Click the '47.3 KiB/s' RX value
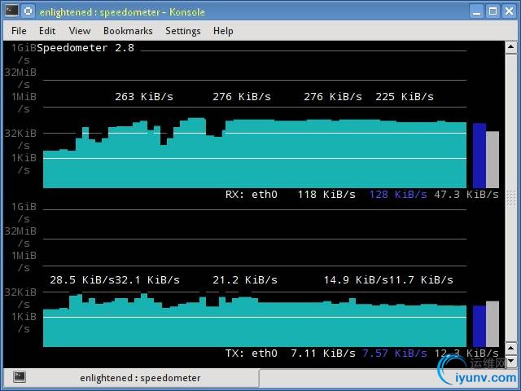521x391 pixels. (x=466, y=195)
